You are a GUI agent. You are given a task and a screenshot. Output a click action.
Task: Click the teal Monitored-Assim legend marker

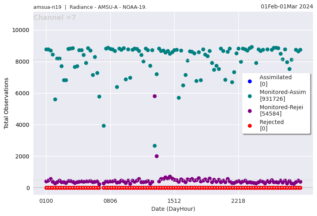tap(250, 96)
